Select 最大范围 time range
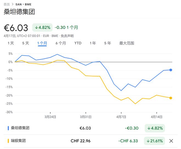181x149 pixels. [127, 43]
